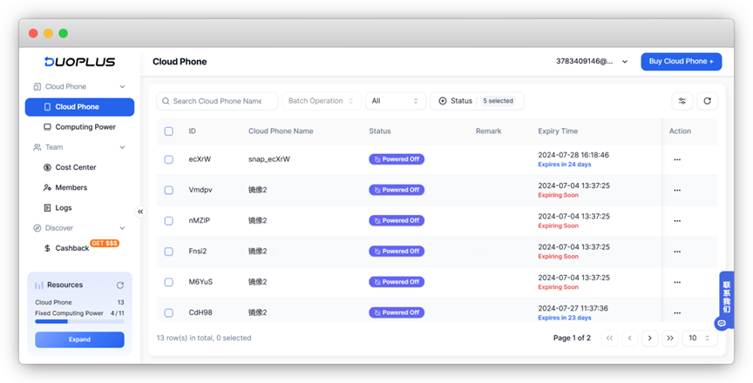Change rows per page dropdown

[699, 338]
